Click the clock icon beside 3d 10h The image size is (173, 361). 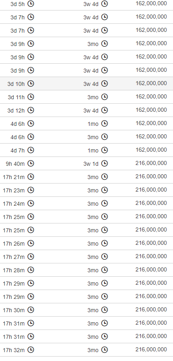(31, 83)
